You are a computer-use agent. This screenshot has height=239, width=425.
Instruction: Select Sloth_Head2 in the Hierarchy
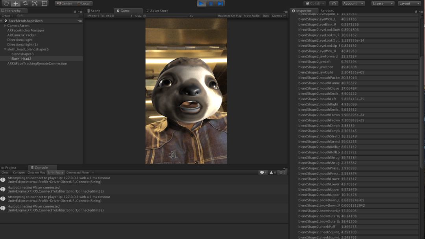21,59
